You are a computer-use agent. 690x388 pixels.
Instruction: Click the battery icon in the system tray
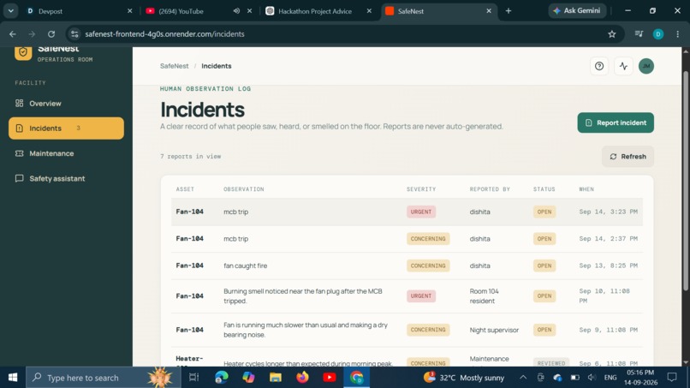coord(574,378)
